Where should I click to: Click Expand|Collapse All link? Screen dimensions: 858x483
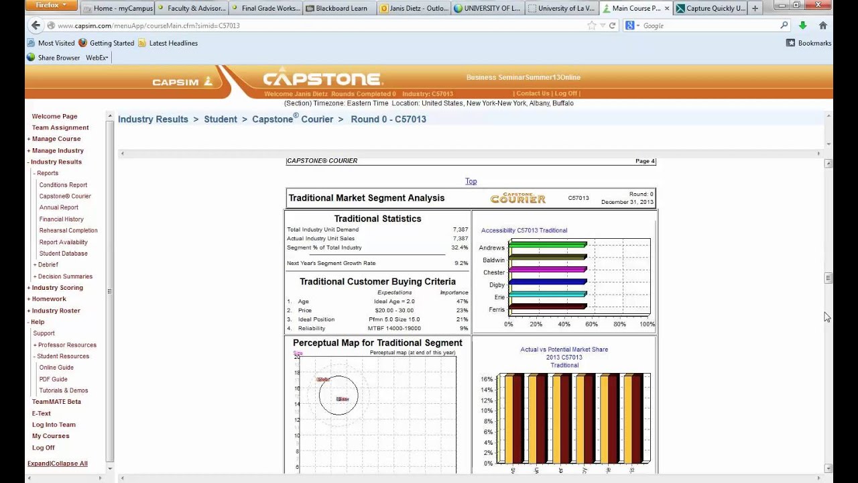coord(57,464)
